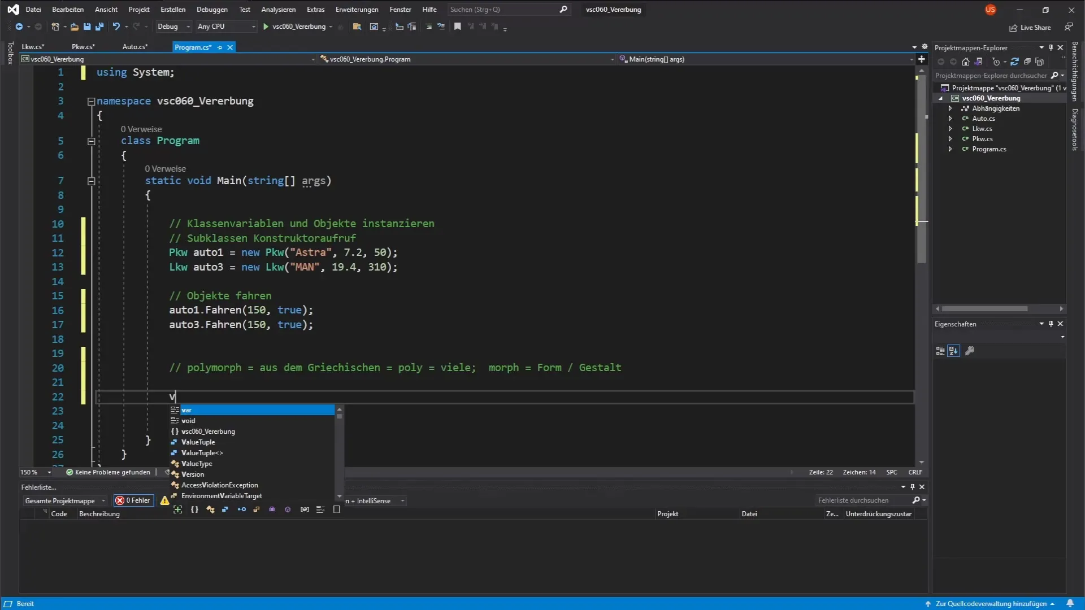Pin the Program.cs tab
The image size is (1085, 610).
[220, 47]
